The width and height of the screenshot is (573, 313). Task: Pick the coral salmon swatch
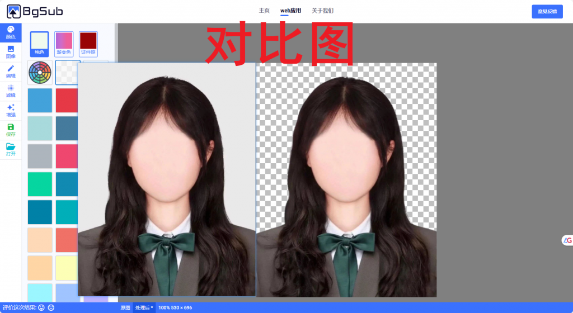[67, 240]
